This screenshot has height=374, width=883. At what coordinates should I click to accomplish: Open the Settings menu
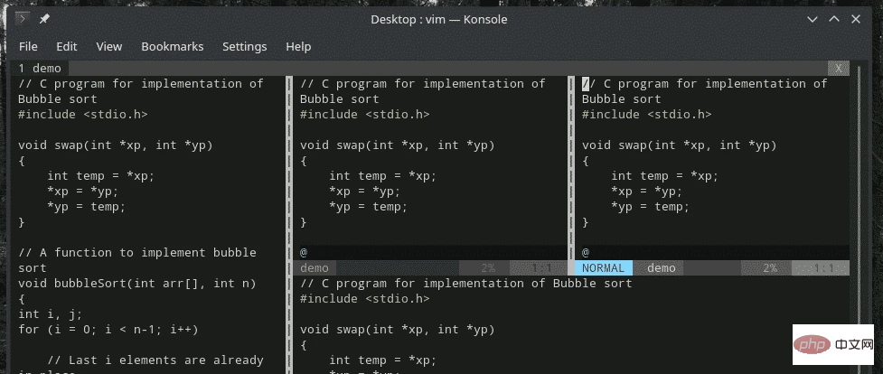244,46
